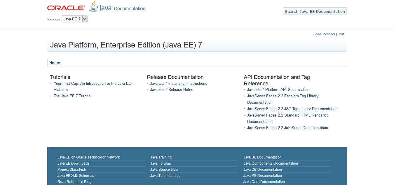Open Your First Cup introduction tutorial link
Image resolution: width=394 pixels, height=185 pixels.
click(x=93, y=87)
